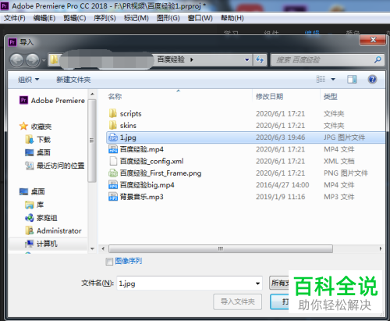Click the 打开 open button

point(280,301)
